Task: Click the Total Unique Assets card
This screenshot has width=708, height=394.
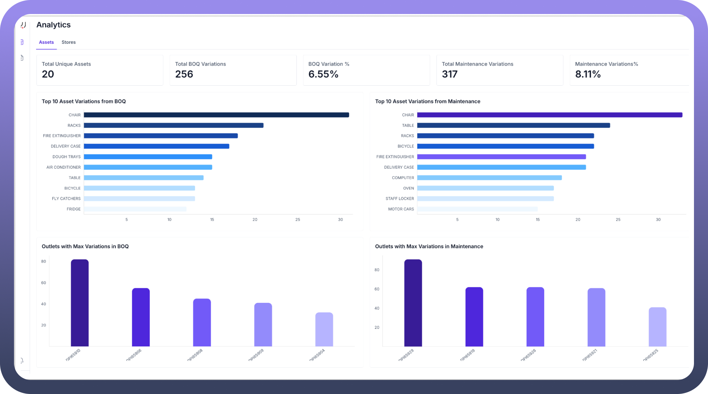Action: point(100,70)
